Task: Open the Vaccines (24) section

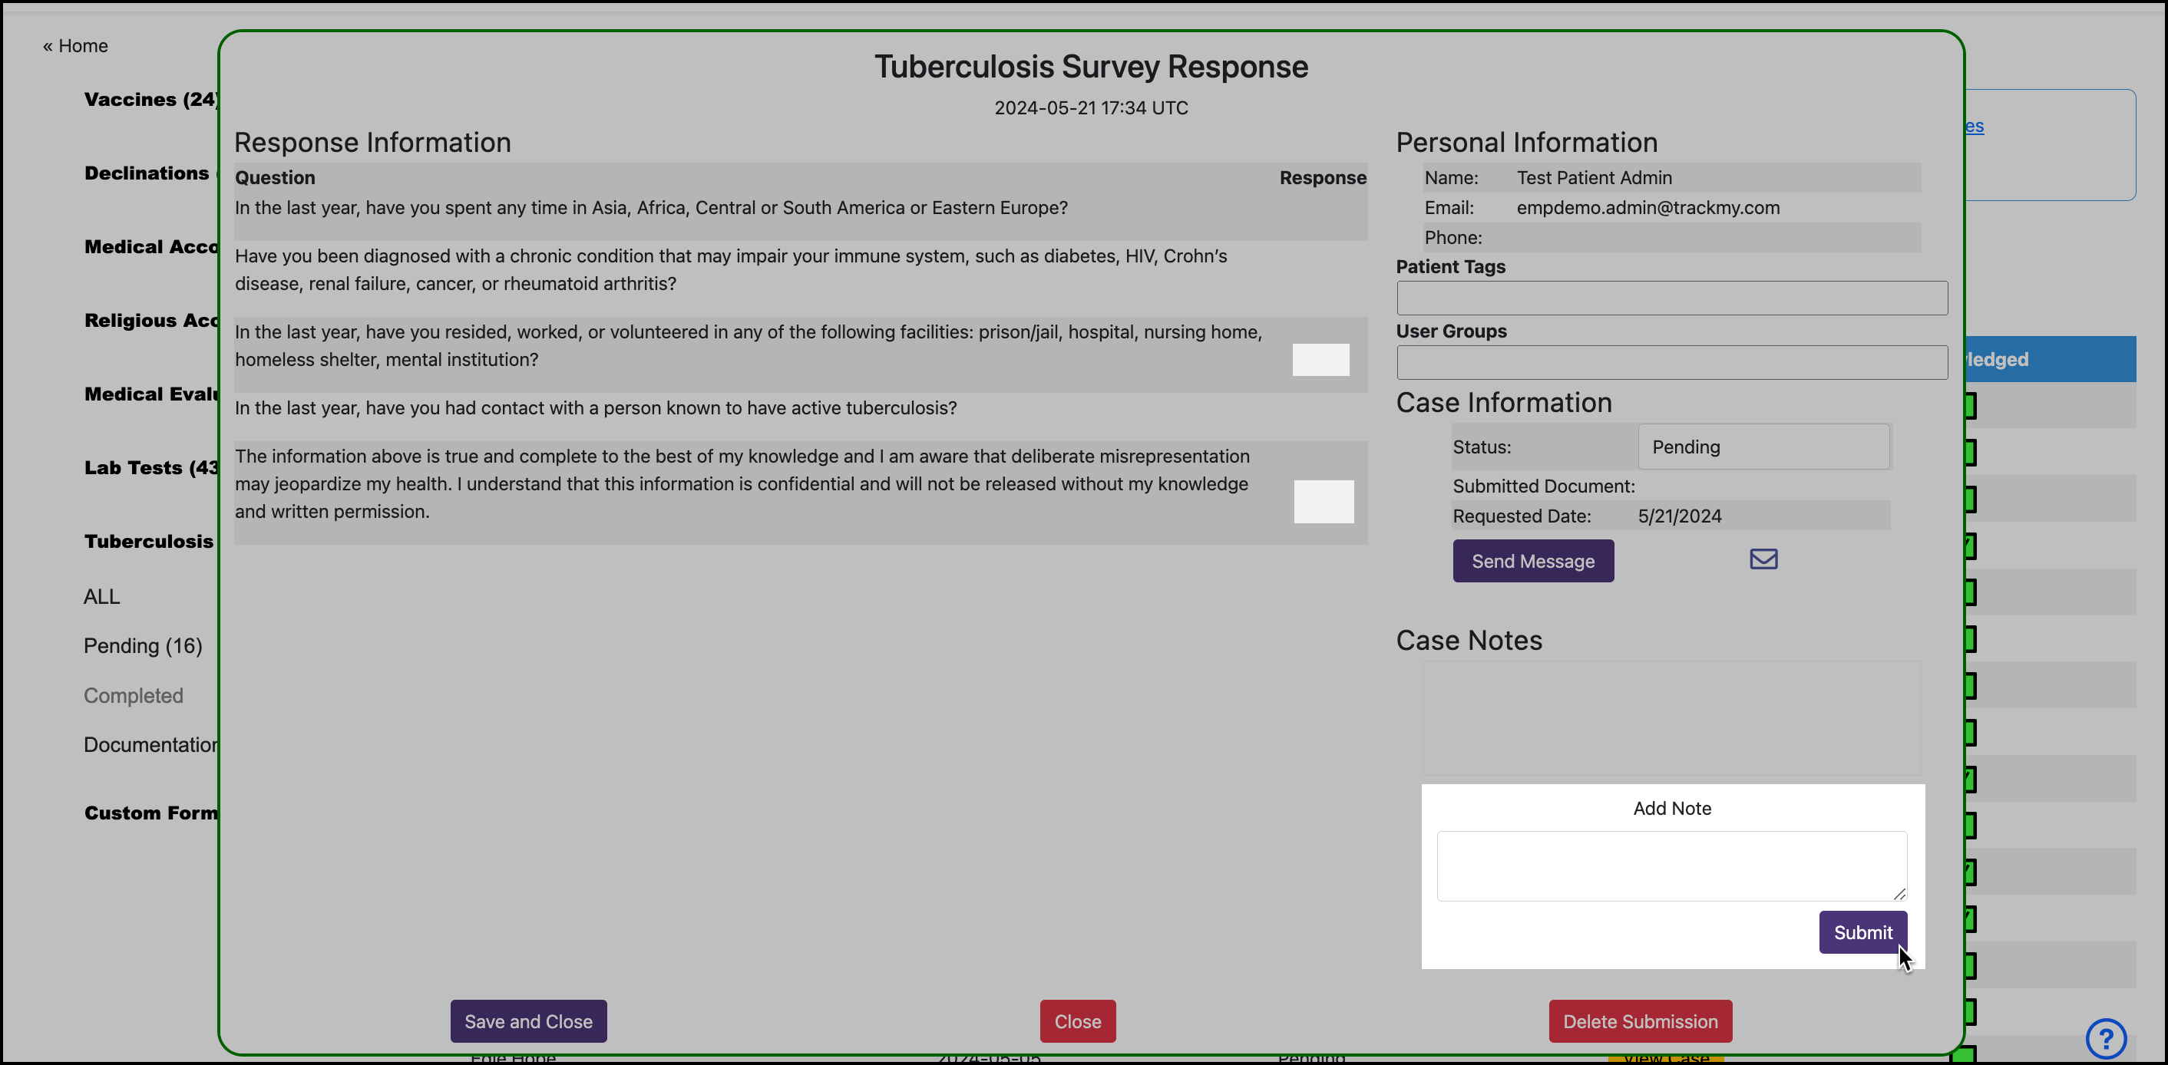Action: pos(150,98)
